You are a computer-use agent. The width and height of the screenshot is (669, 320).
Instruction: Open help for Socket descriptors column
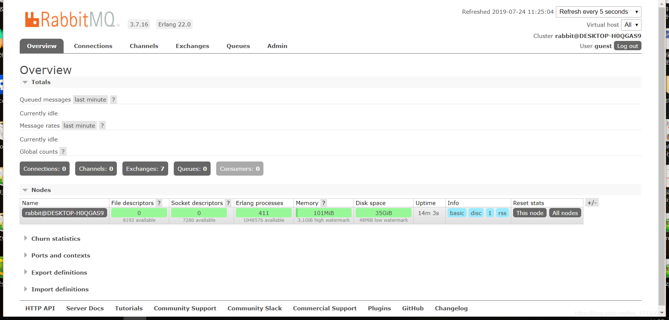pyautogui.click(x=228, y=203)
